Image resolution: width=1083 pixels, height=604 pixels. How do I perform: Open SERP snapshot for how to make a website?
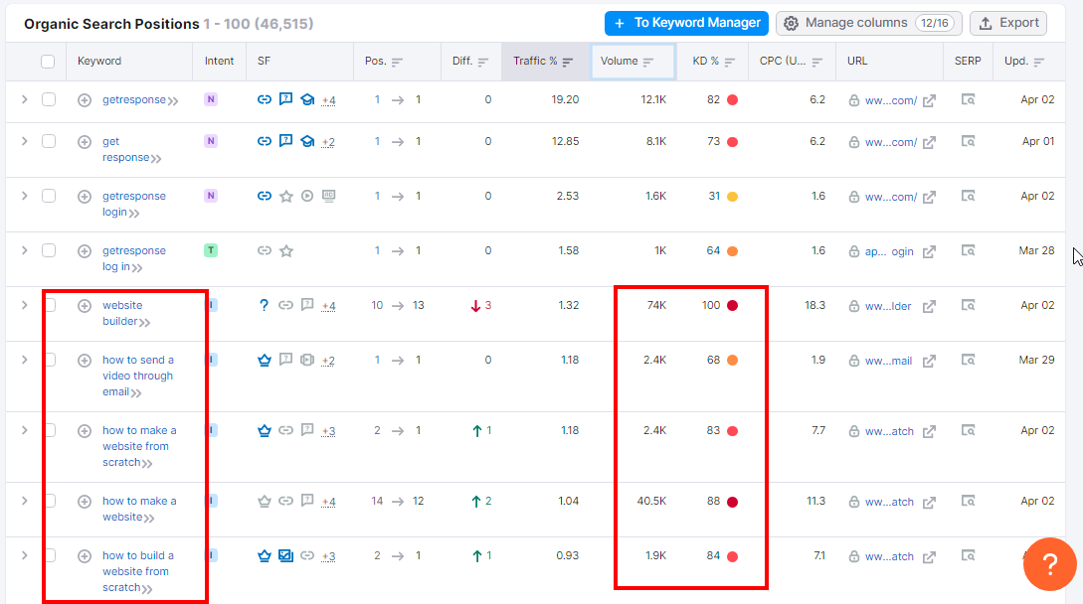point(968,502)
